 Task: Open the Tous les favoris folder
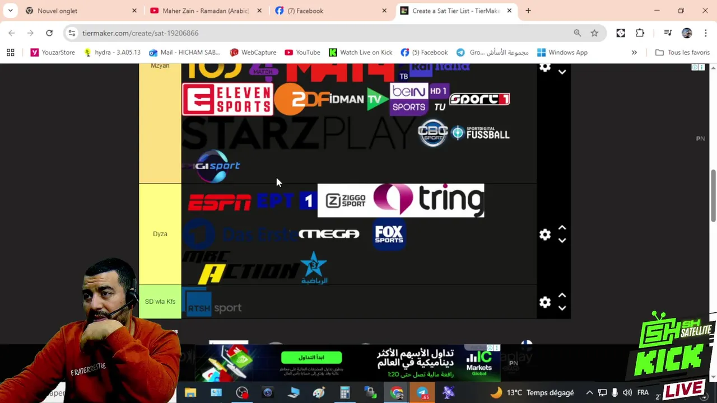(682, 53)
